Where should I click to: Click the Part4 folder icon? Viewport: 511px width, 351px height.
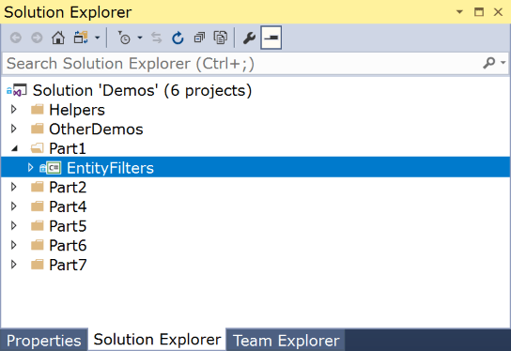38,206
